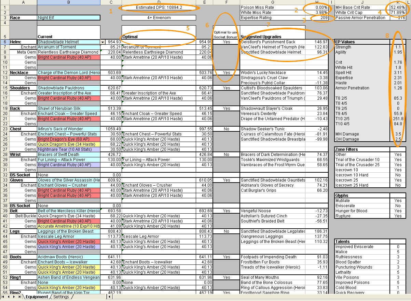The image size is (411, 301).
Task: Click the Agility EP value 1.95
Action: (x=398, y=52)
